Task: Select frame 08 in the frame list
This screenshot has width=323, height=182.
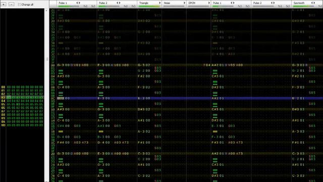Action: click(3, 115)
